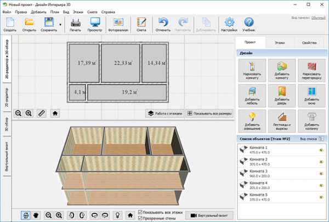Open the Смета menu

pyautogui.click(x=92, y=12)
